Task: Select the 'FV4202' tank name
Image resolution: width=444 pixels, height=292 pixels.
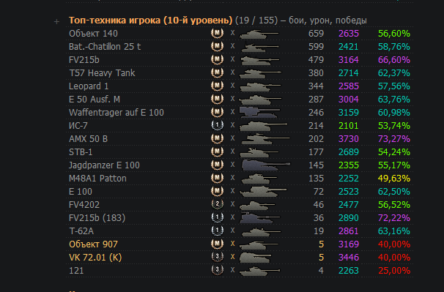Action: [x=84, y=205]
